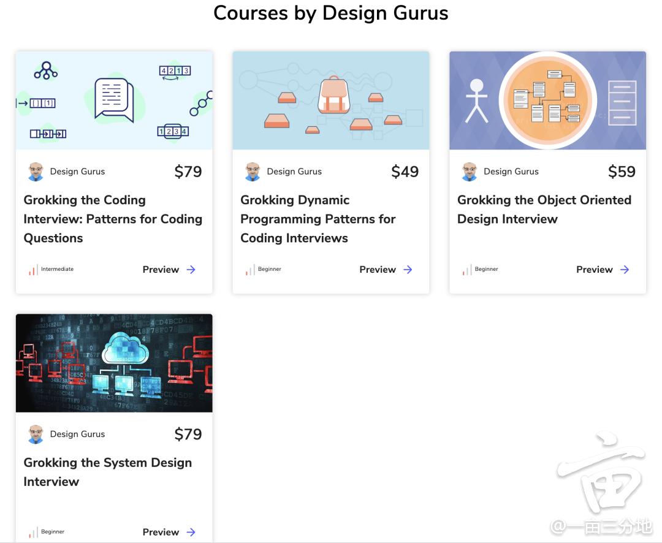The image size is (662, 543).
Task: Click Design Gurus avatar on $49 card
Action: (x=253, y=172)
